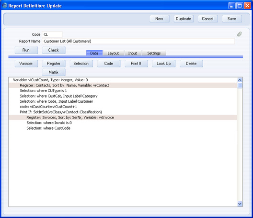Click the scroll up arrow in list
Viewport: 253px width, 218px height.
[x=240, y=80]
